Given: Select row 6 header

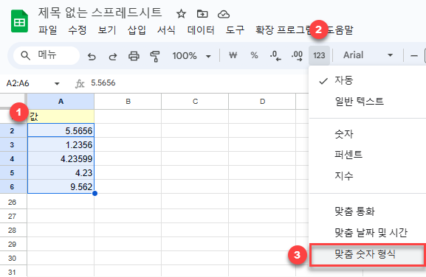Looking at the screenshot, I should point(13,186).
